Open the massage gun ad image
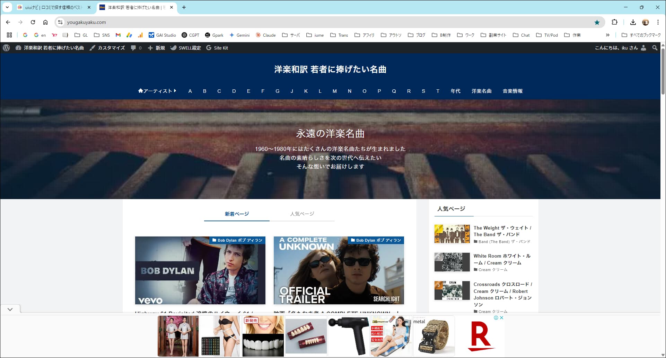This screenshot has width=666, height=358. (348, 336)
